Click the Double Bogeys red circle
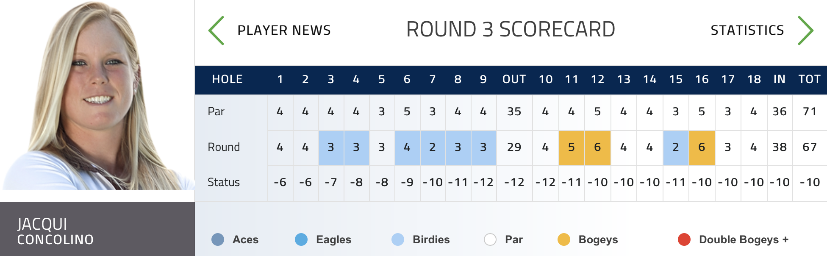827x256 pixels. click(684, 239)
